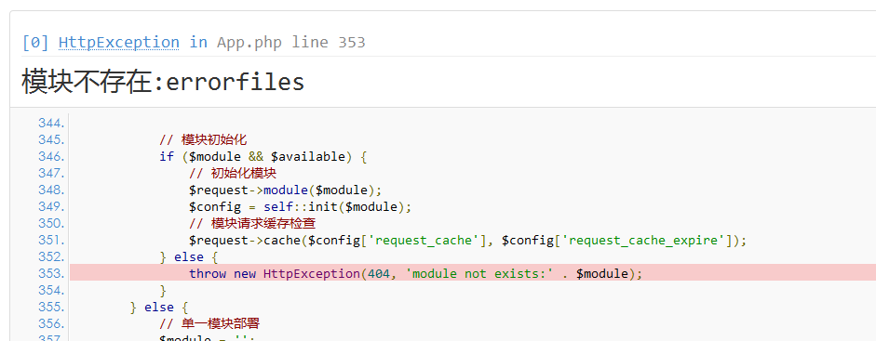
Task: Click highlighted line number 353
Action: pyautogui.click(x=51, y=273)
